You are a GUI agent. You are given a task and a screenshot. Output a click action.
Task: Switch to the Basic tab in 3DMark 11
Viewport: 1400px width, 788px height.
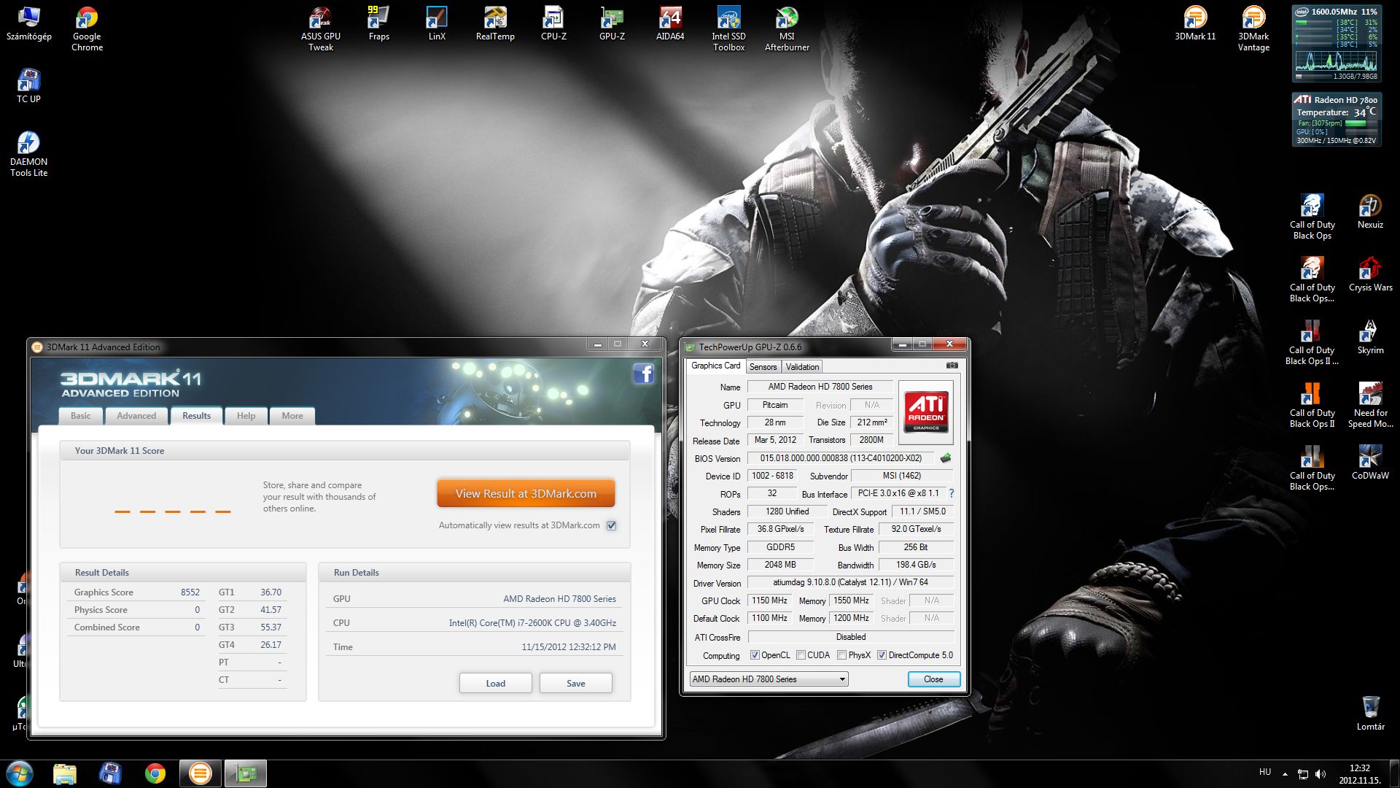coord(80,416)
